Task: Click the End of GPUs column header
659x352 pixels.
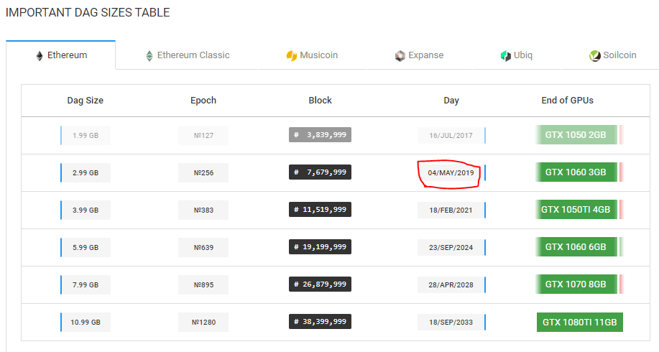Action: point(568,101)
